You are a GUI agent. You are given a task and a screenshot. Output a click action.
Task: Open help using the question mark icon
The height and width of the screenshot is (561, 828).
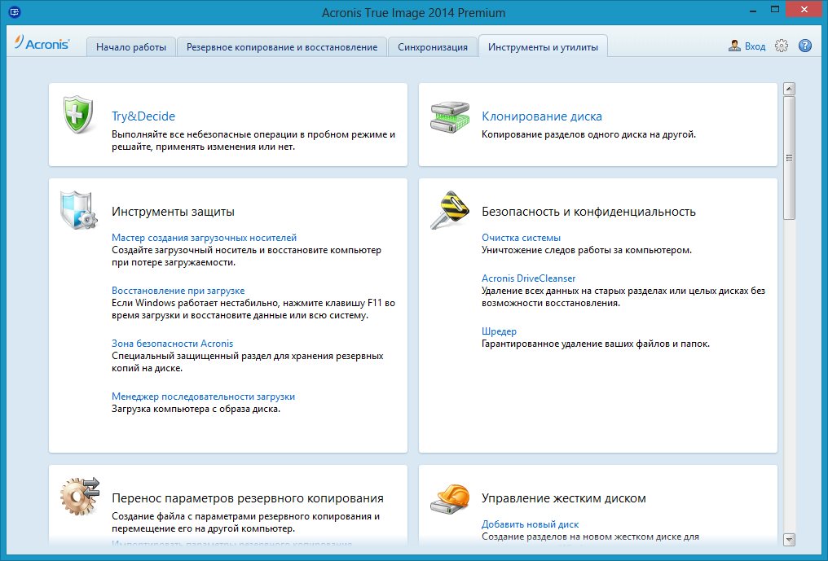(805, 46)
